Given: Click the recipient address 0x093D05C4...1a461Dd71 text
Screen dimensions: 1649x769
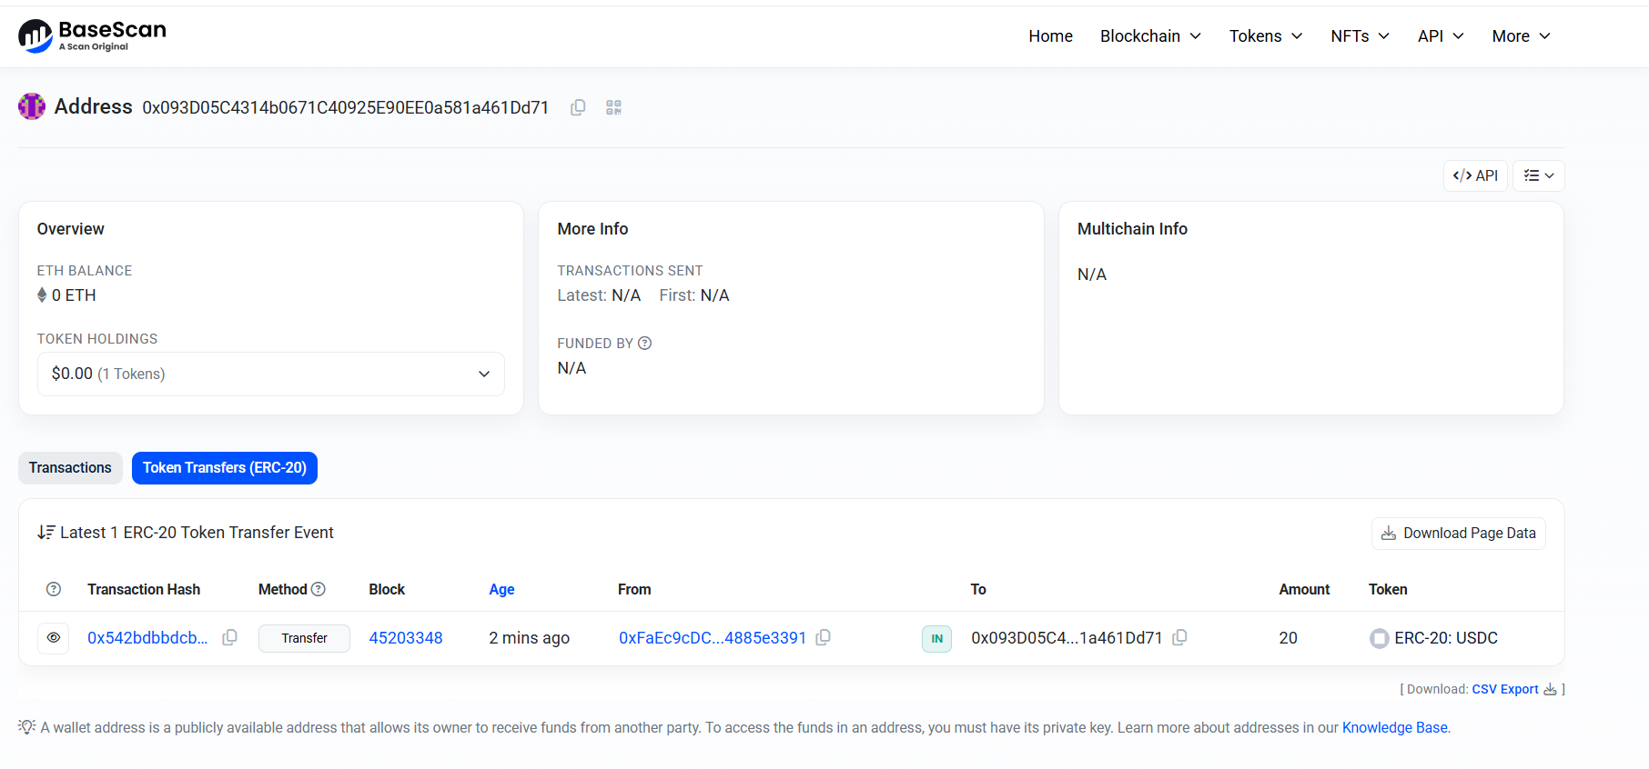Looking at the screenshot, I should point(1067,638).
